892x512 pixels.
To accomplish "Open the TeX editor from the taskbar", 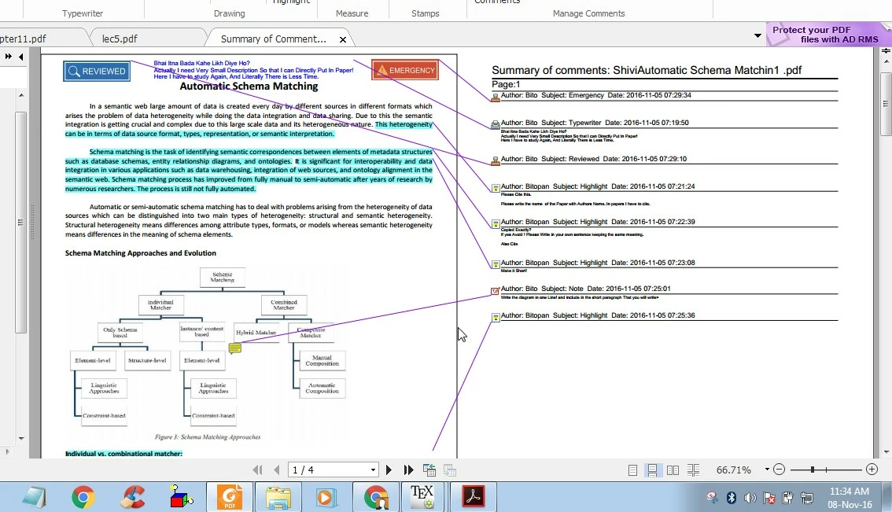I will (x=422, y=498).
